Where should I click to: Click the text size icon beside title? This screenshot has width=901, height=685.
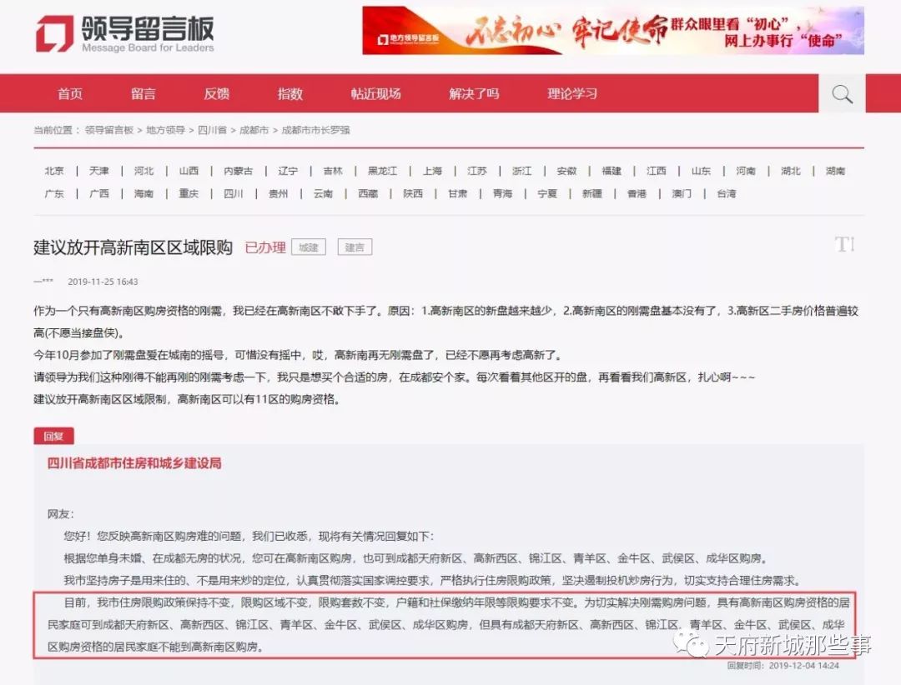pos(844,244)
